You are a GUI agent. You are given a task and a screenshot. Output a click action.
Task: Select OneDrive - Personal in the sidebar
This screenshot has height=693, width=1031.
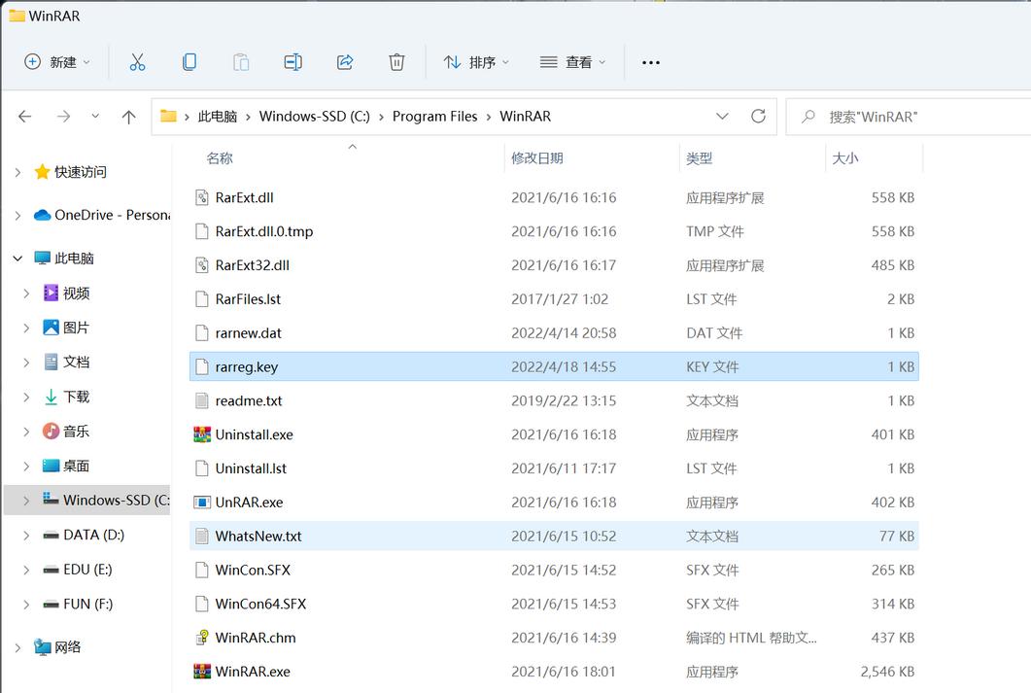(107, 215)
